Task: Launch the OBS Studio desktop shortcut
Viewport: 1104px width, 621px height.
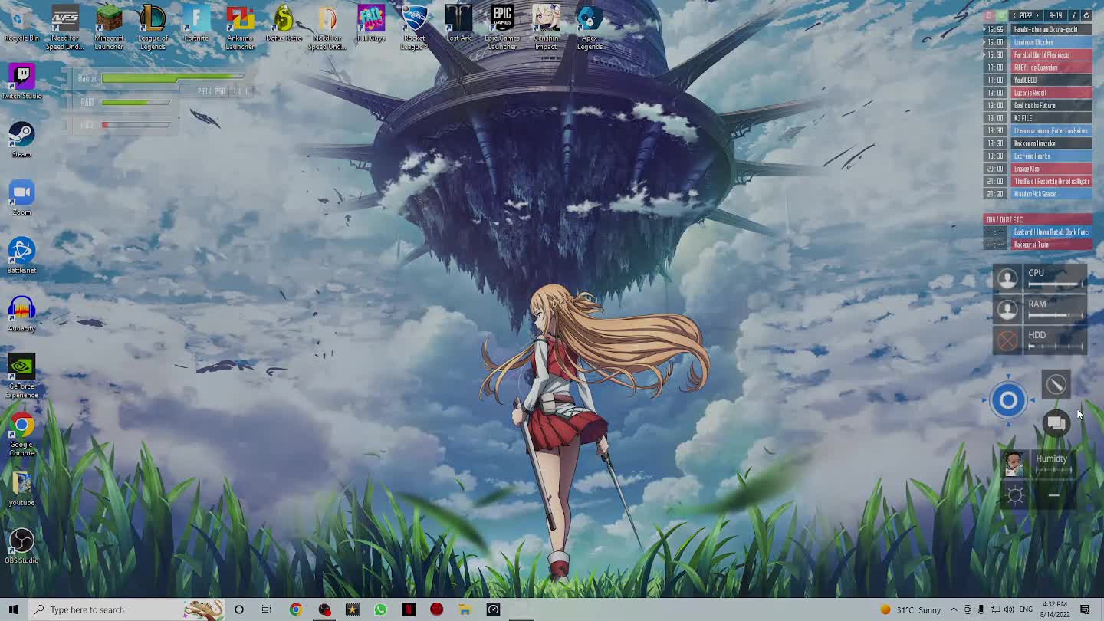Action: point(21,547)
